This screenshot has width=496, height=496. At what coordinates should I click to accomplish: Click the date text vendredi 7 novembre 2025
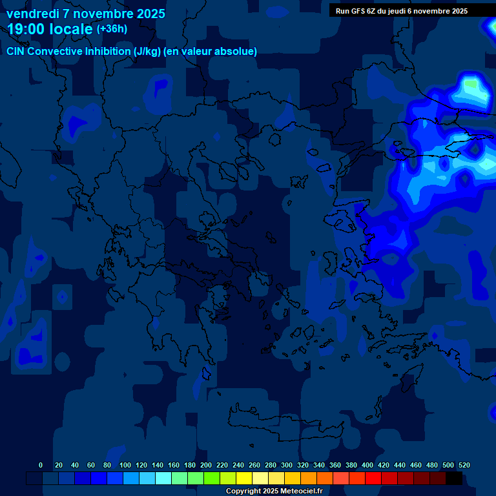pyautogui.click(x=85, y=14)
